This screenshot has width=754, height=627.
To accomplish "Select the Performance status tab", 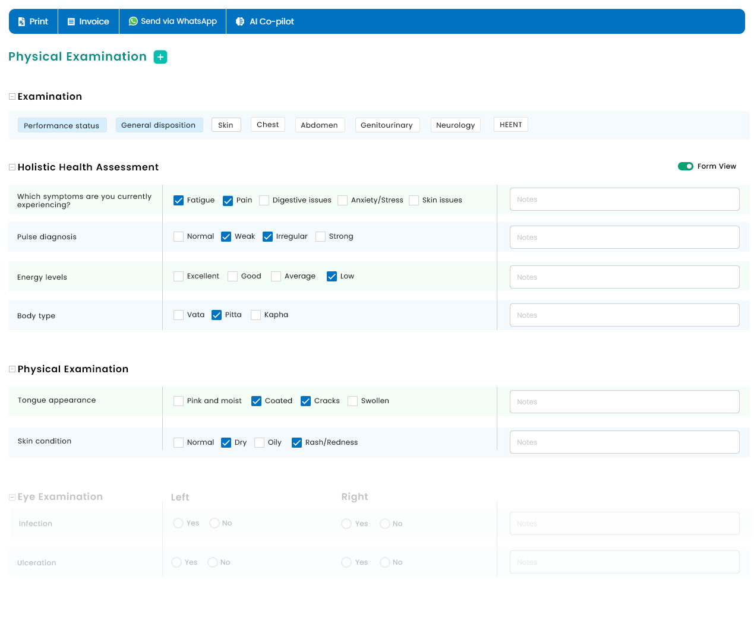I will point(62,125).
